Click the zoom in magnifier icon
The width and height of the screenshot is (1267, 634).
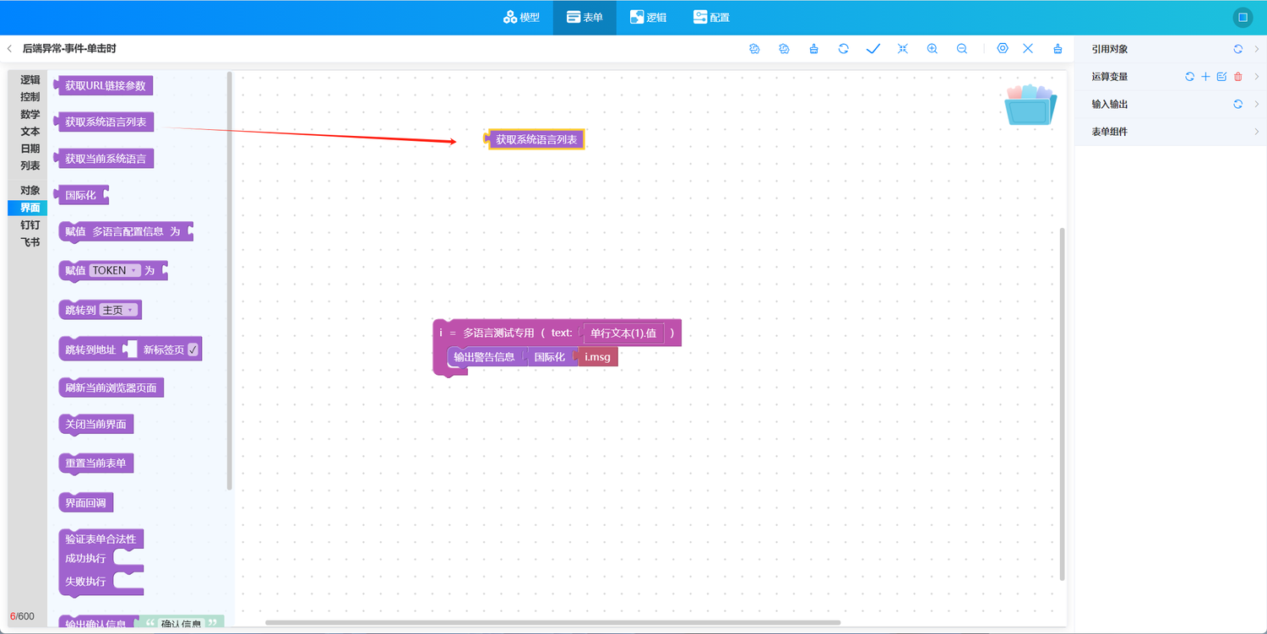[x=932, y=49]
